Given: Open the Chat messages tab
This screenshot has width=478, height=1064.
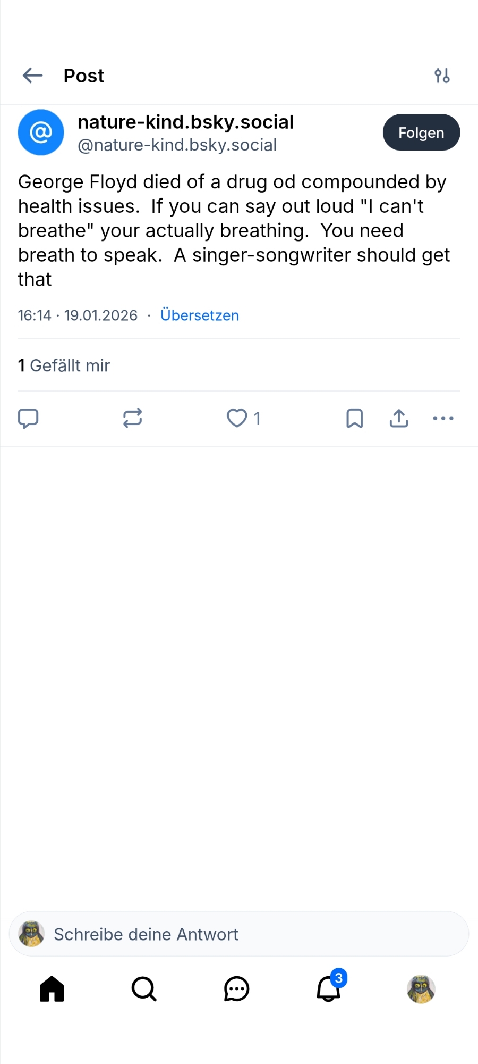Looking at the screenshot, I should tap(236, 989).
